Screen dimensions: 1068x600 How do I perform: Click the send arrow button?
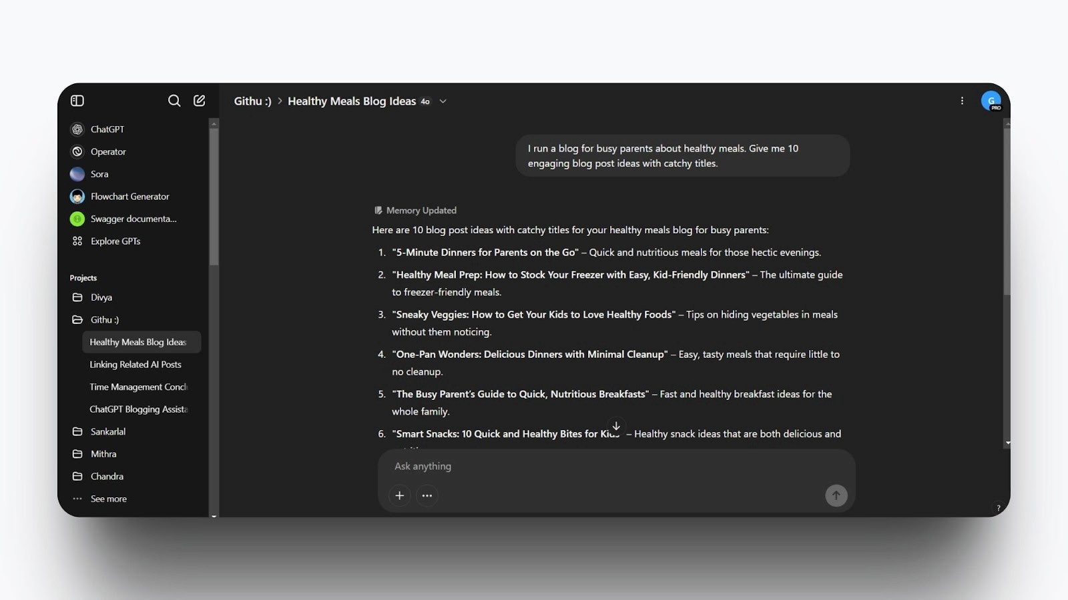coord(836,495)
